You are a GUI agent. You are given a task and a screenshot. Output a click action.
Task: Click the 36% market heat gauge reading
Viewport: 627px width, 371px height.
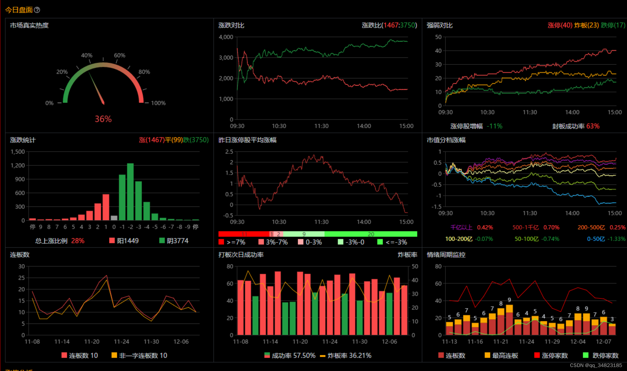click(x=103, y=119)
